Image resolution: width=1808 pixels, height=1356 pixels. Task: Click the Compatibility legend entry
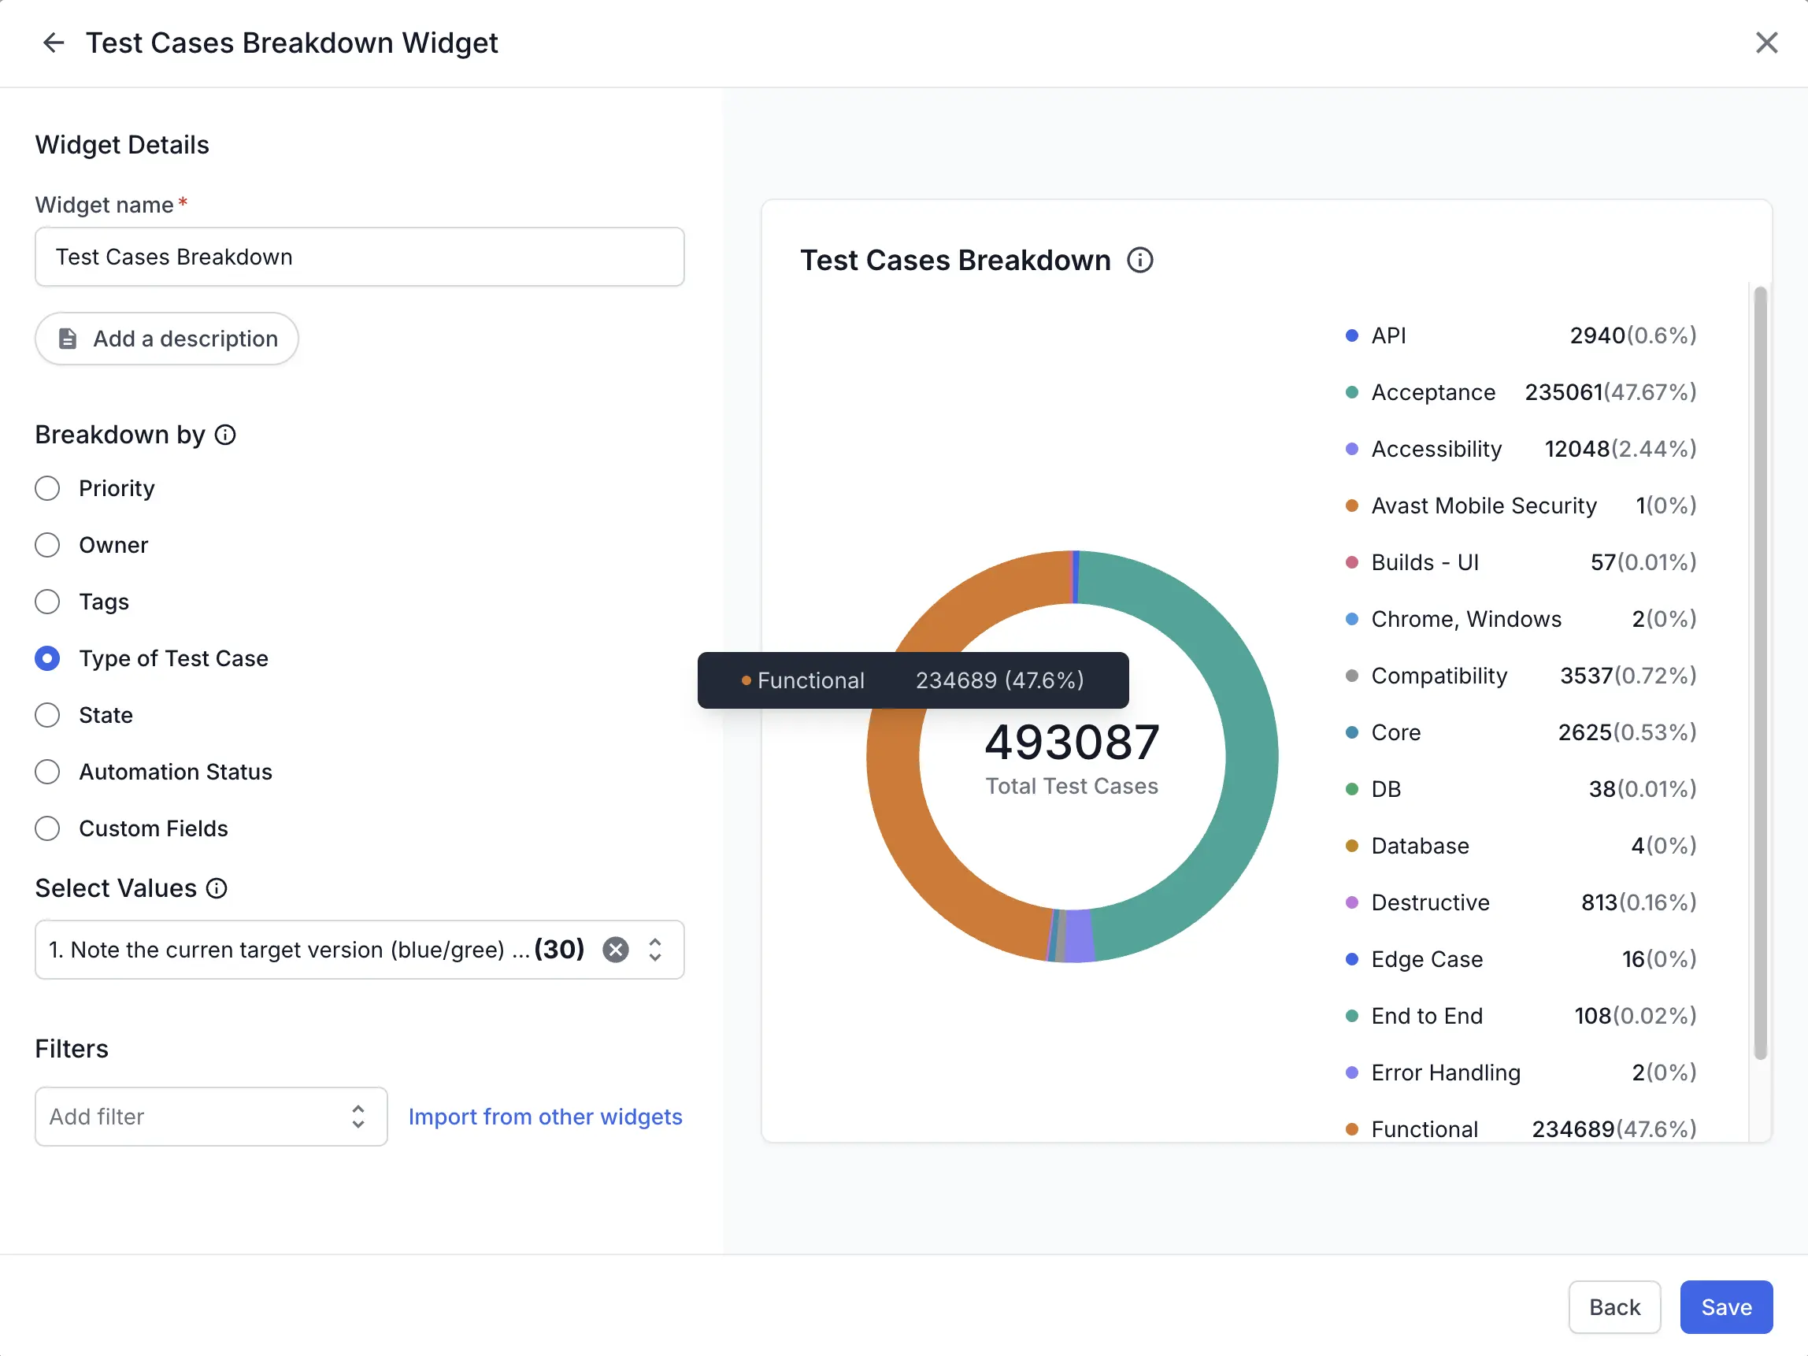pos(1521,676)
